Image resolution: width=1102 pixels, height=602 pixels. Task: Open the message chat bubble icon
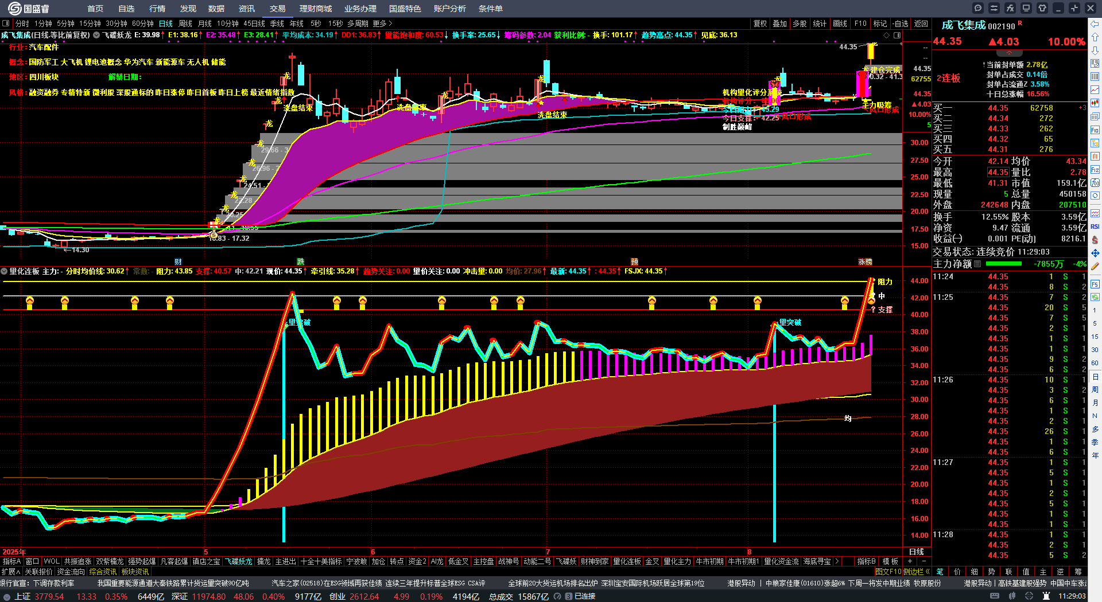pyautogui.click(x=978, y=8)
